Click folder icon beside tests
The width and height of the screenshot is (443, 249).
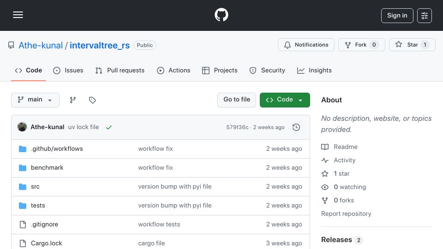tap(23, 206)
